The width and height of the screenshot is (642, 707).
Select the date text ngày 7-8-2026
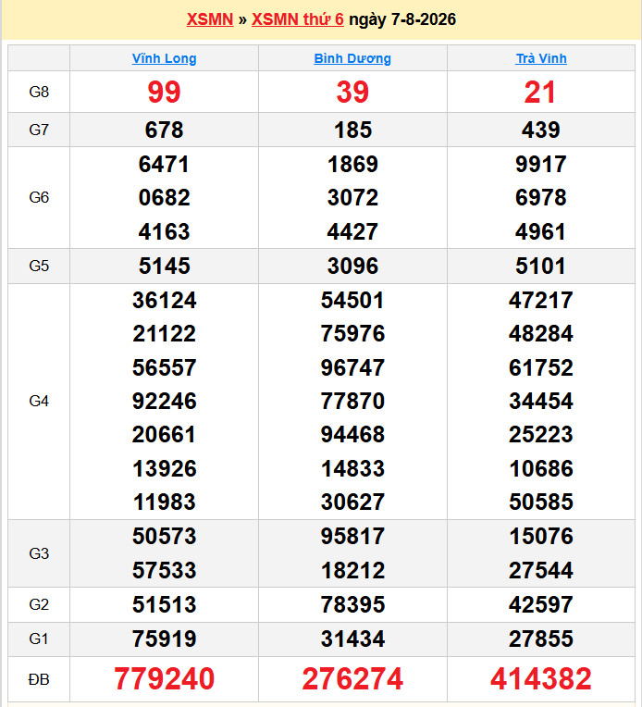point(402,19)
